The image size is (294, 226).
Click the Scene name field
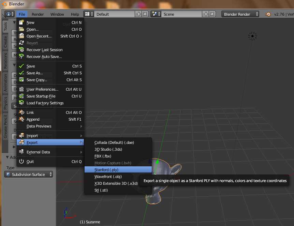(181, 14)
